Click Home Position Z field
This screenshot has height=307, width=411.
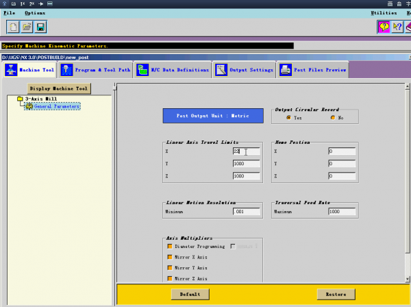(x=342, y=176)
